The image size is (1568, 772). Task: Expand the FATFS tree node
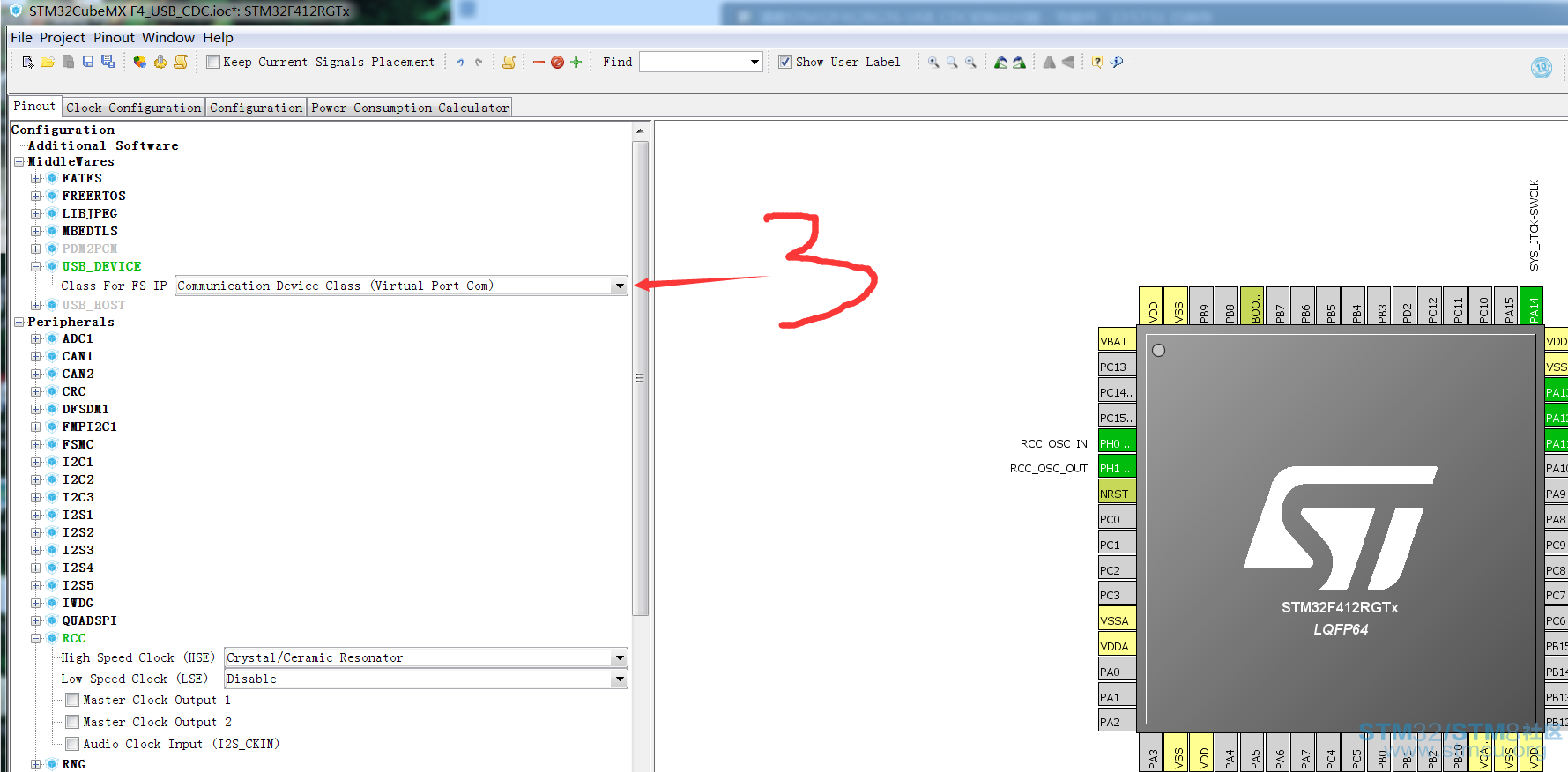(35, 178)
